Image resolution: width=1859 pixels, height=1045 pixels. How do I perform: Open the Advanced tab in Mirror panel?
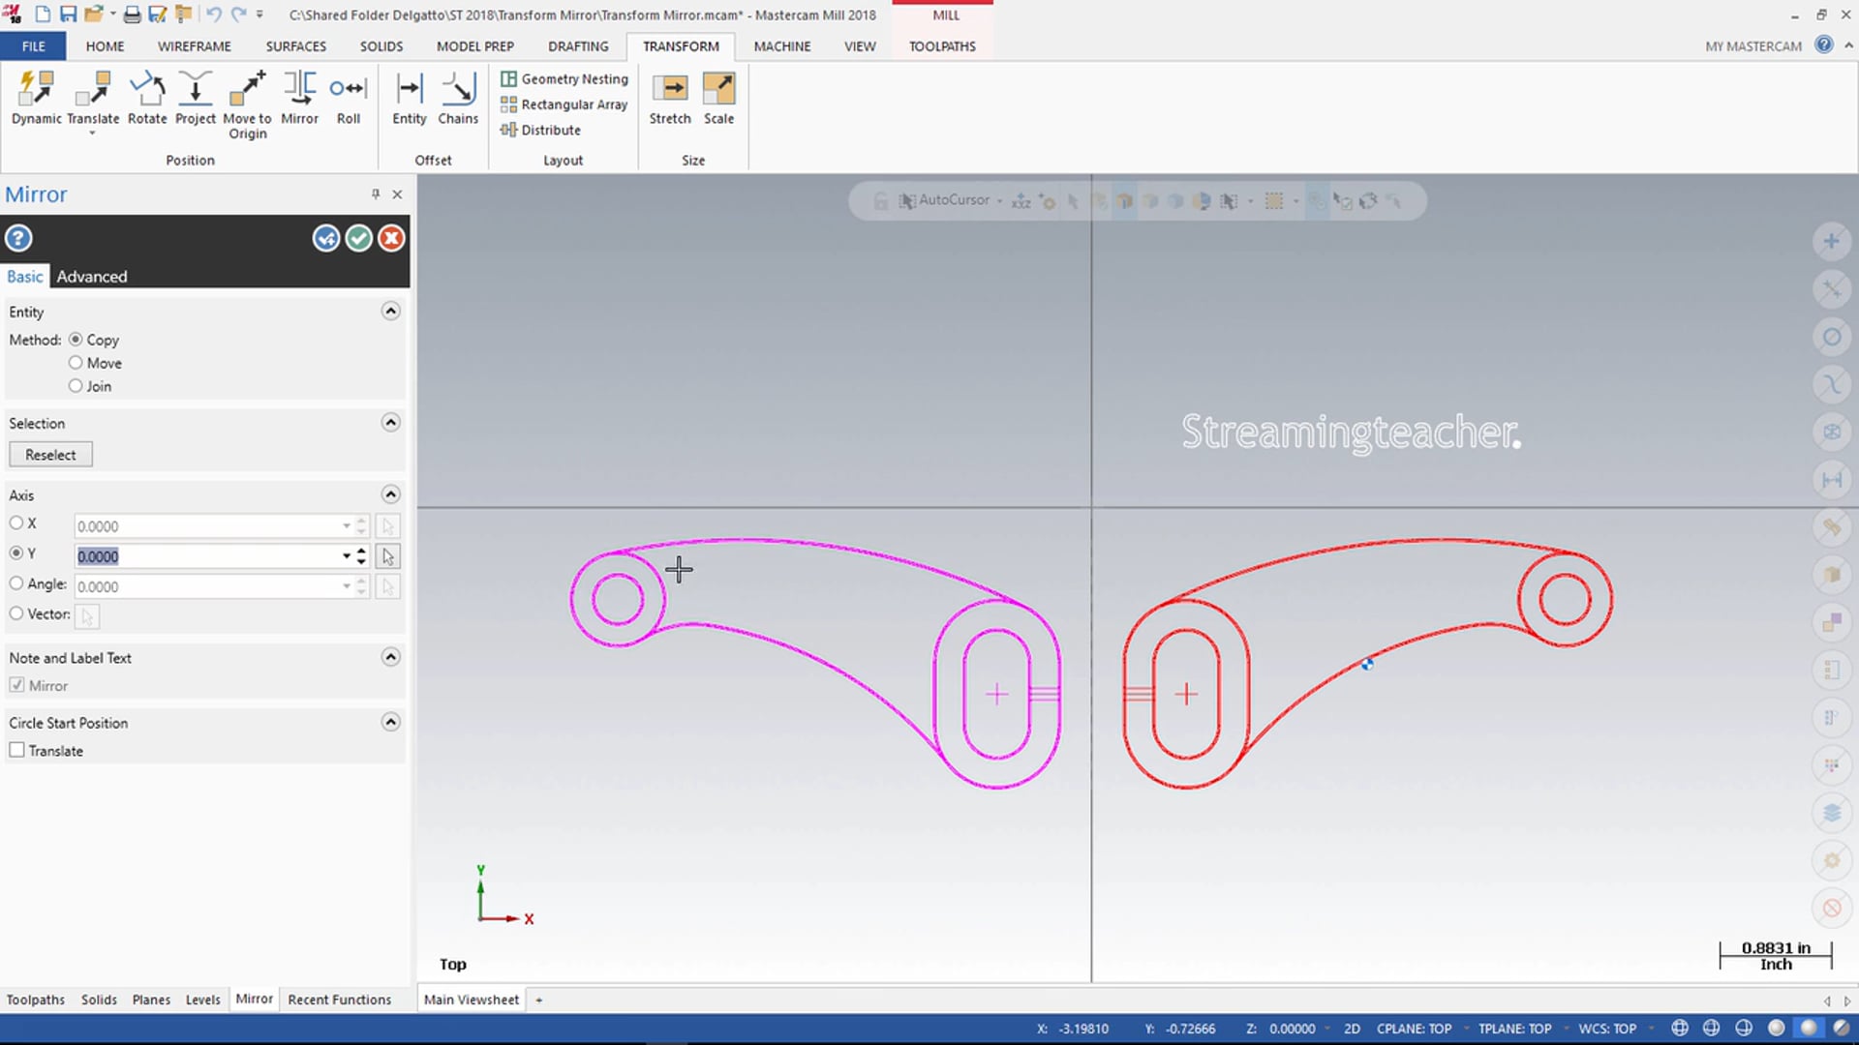point(92,277)
